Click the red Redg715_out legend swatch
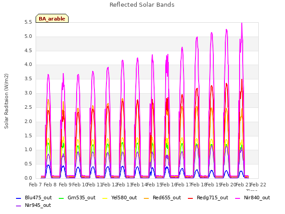 click(190, 198)
